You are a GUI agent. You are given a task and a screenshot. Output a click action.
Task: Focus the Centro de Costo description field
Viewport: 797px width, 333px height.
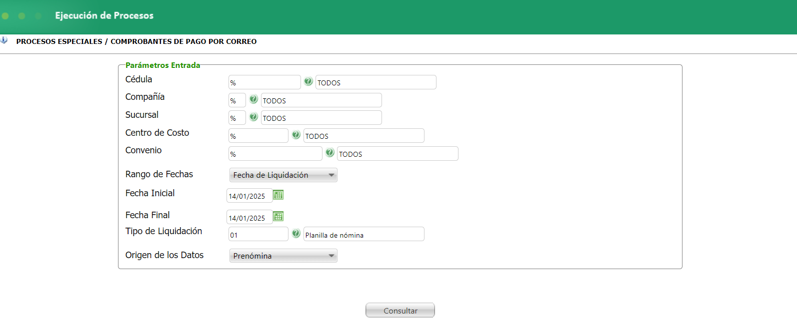(364, 136)
